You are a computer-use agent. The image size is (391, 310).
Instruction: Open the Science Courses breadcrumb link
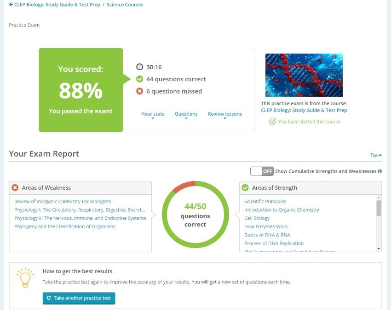point(125,5)
